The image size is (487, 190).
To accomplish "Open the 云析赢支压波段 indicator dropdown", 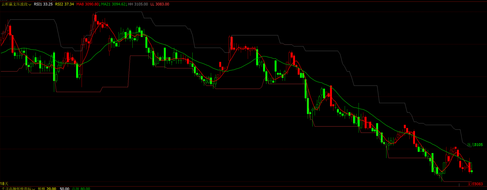I will 14,4.
